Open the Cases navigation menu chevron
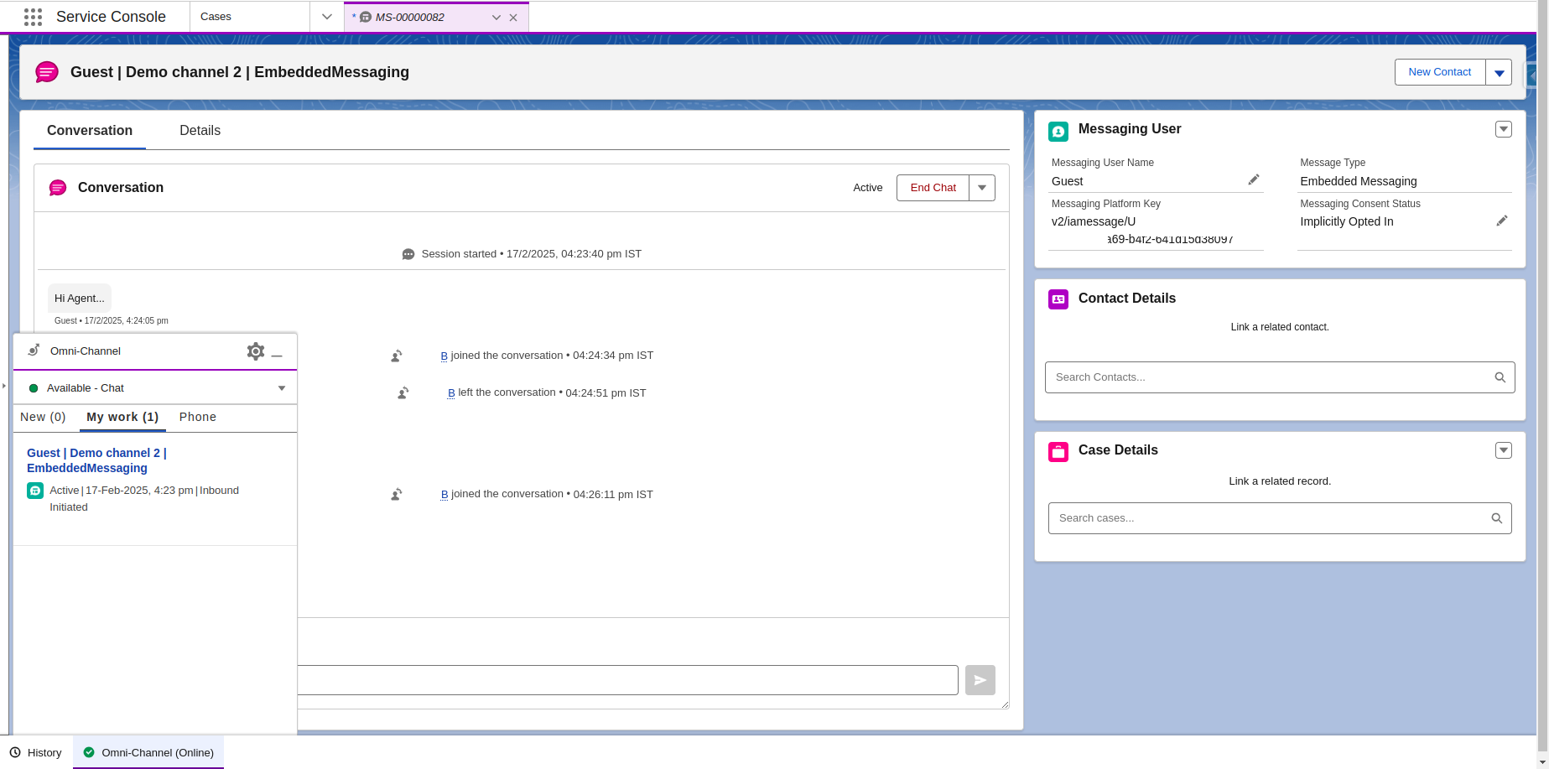The image size is (1549, 769). (x=327, y=17)
